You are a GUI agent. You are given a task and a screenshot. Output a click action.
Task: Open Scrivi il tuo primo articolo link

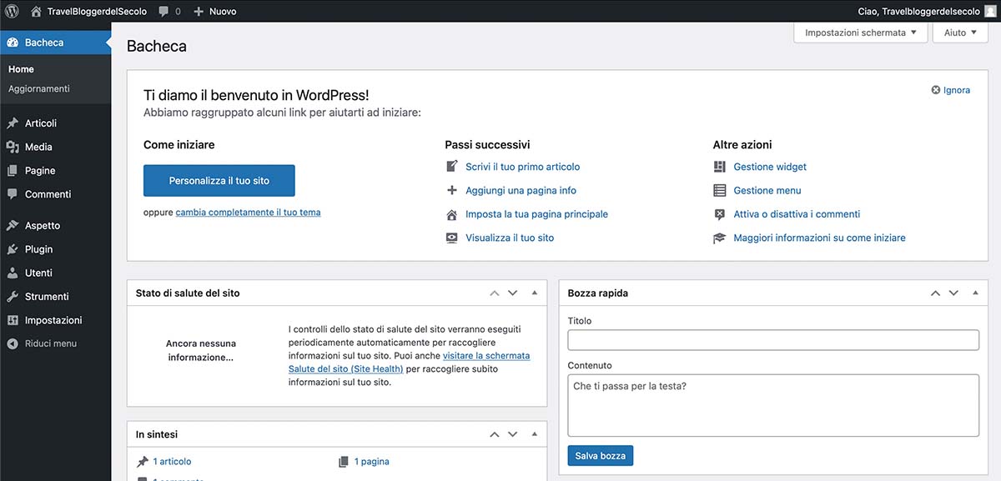coord(522,166)
